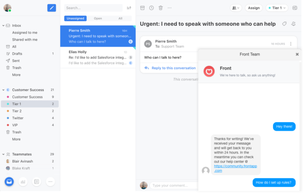Click the chat agent avatar icon
The image size is (303, 193).
206,170
